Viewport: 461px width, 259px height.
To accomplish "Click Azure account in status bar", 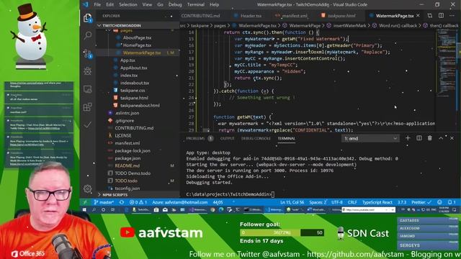I will click(179, 202).
